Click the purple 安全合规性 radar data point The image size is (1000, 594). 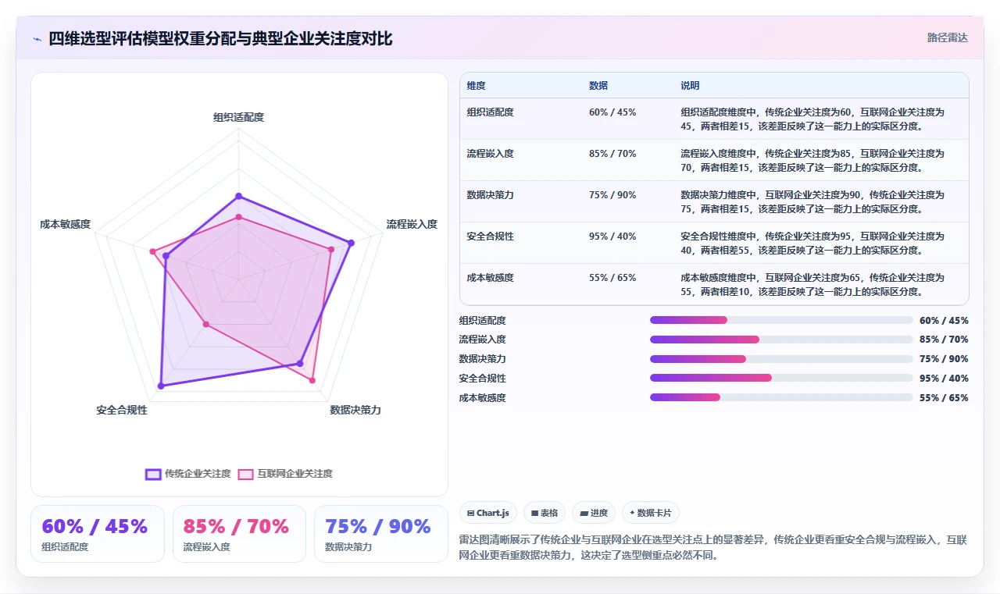[x=161, y=386]
